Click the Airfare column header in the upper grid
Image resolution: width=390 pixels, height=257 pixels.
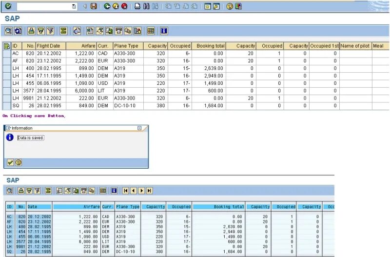pos(81,46)
